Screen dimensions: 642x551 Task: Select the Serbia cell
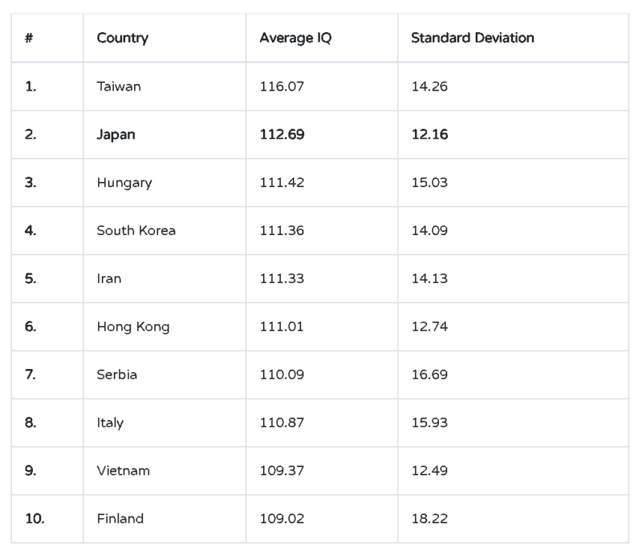pyautogui.click(x=116, y=375)
